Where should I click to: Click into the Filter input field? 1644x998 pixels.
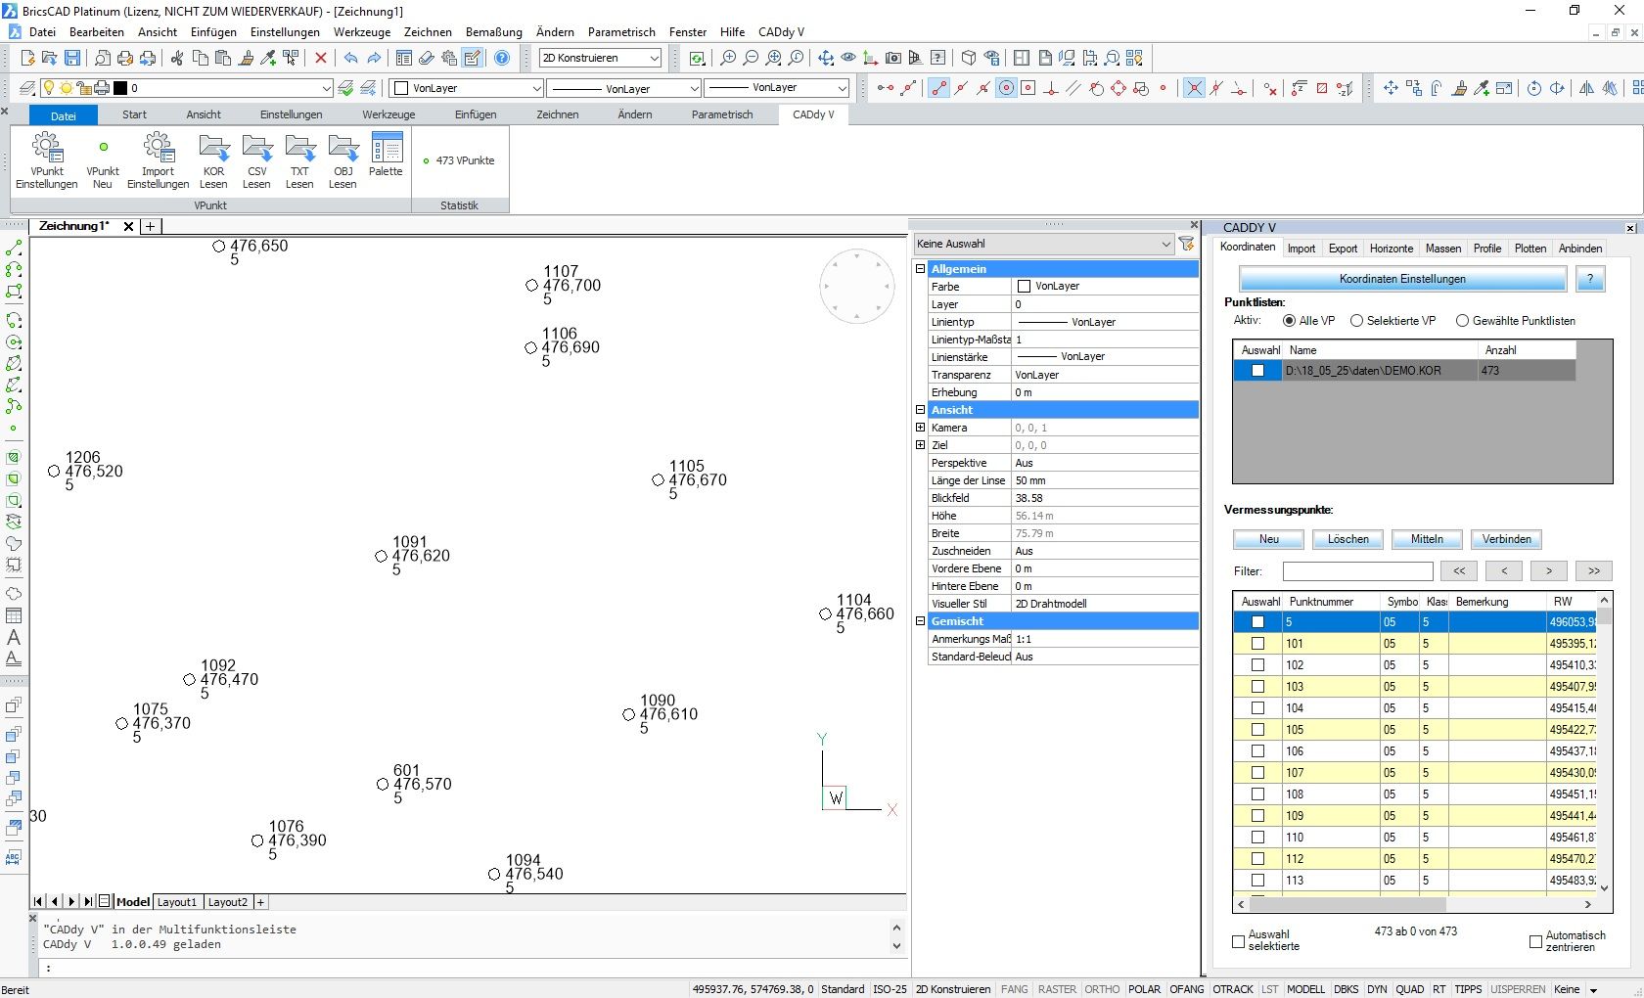[1357, 571]
